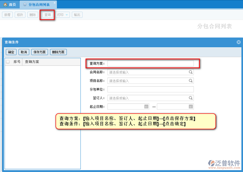
Task: Click the 删除 toolbar button
Action: (33, 15)
